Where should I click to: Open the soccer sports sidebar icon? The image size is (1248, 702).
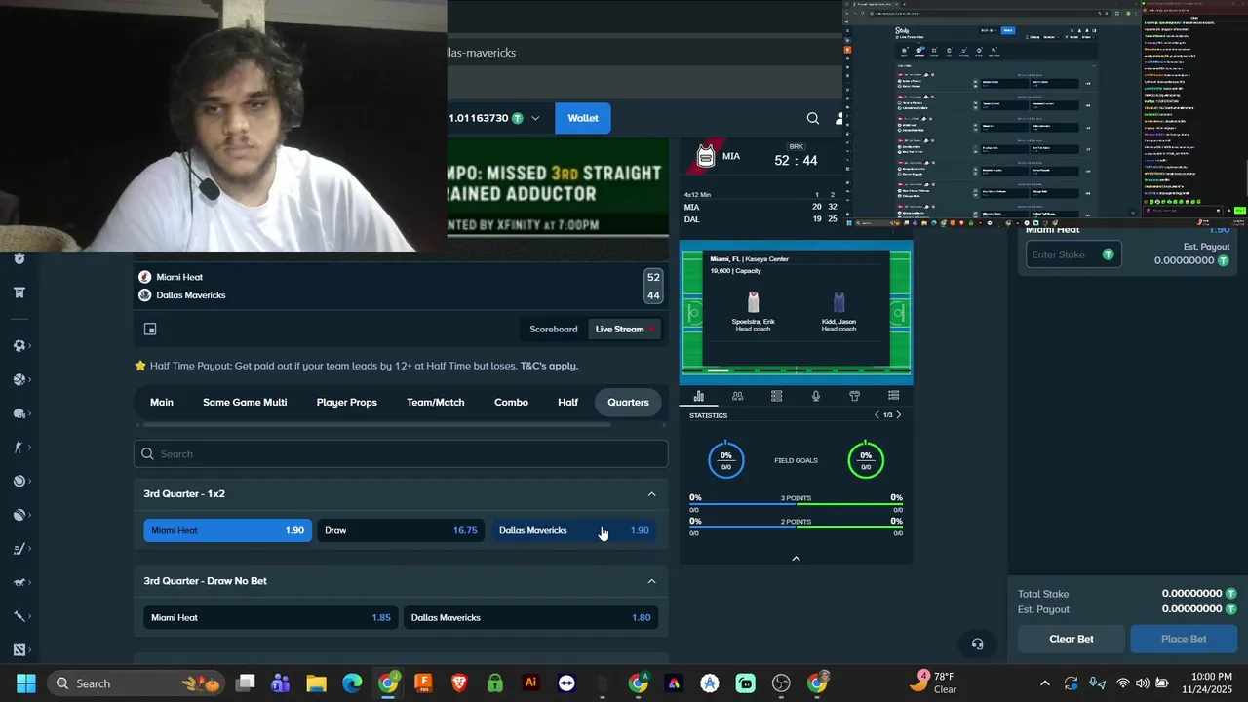pos(19,346)
